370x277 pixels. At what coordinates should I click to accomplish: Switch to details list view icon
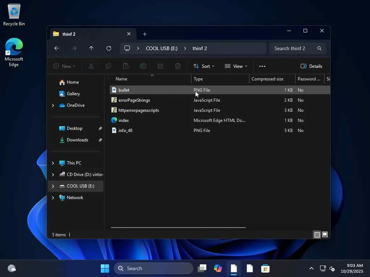[317, 234]
